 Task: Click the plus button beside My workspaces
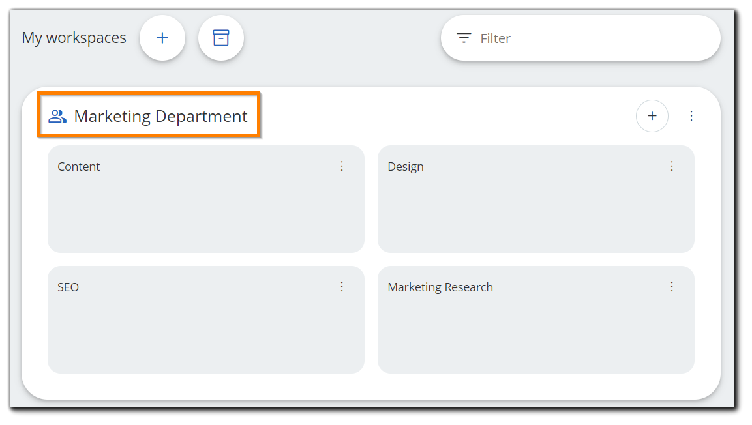[x=162, y=38]
